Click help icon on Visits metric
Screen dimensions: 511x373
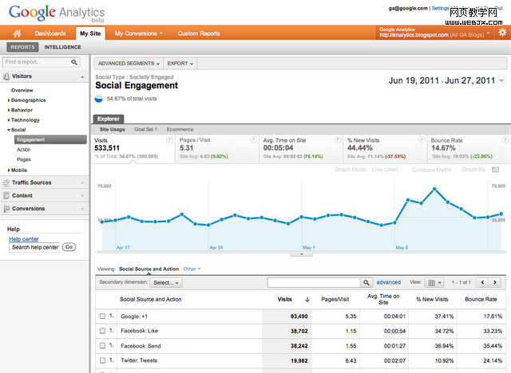click(x=169, y=139)
